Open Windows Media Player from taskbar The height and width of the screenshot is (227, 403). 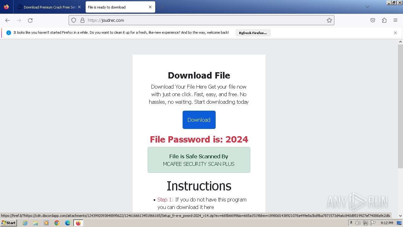point(46,223)
